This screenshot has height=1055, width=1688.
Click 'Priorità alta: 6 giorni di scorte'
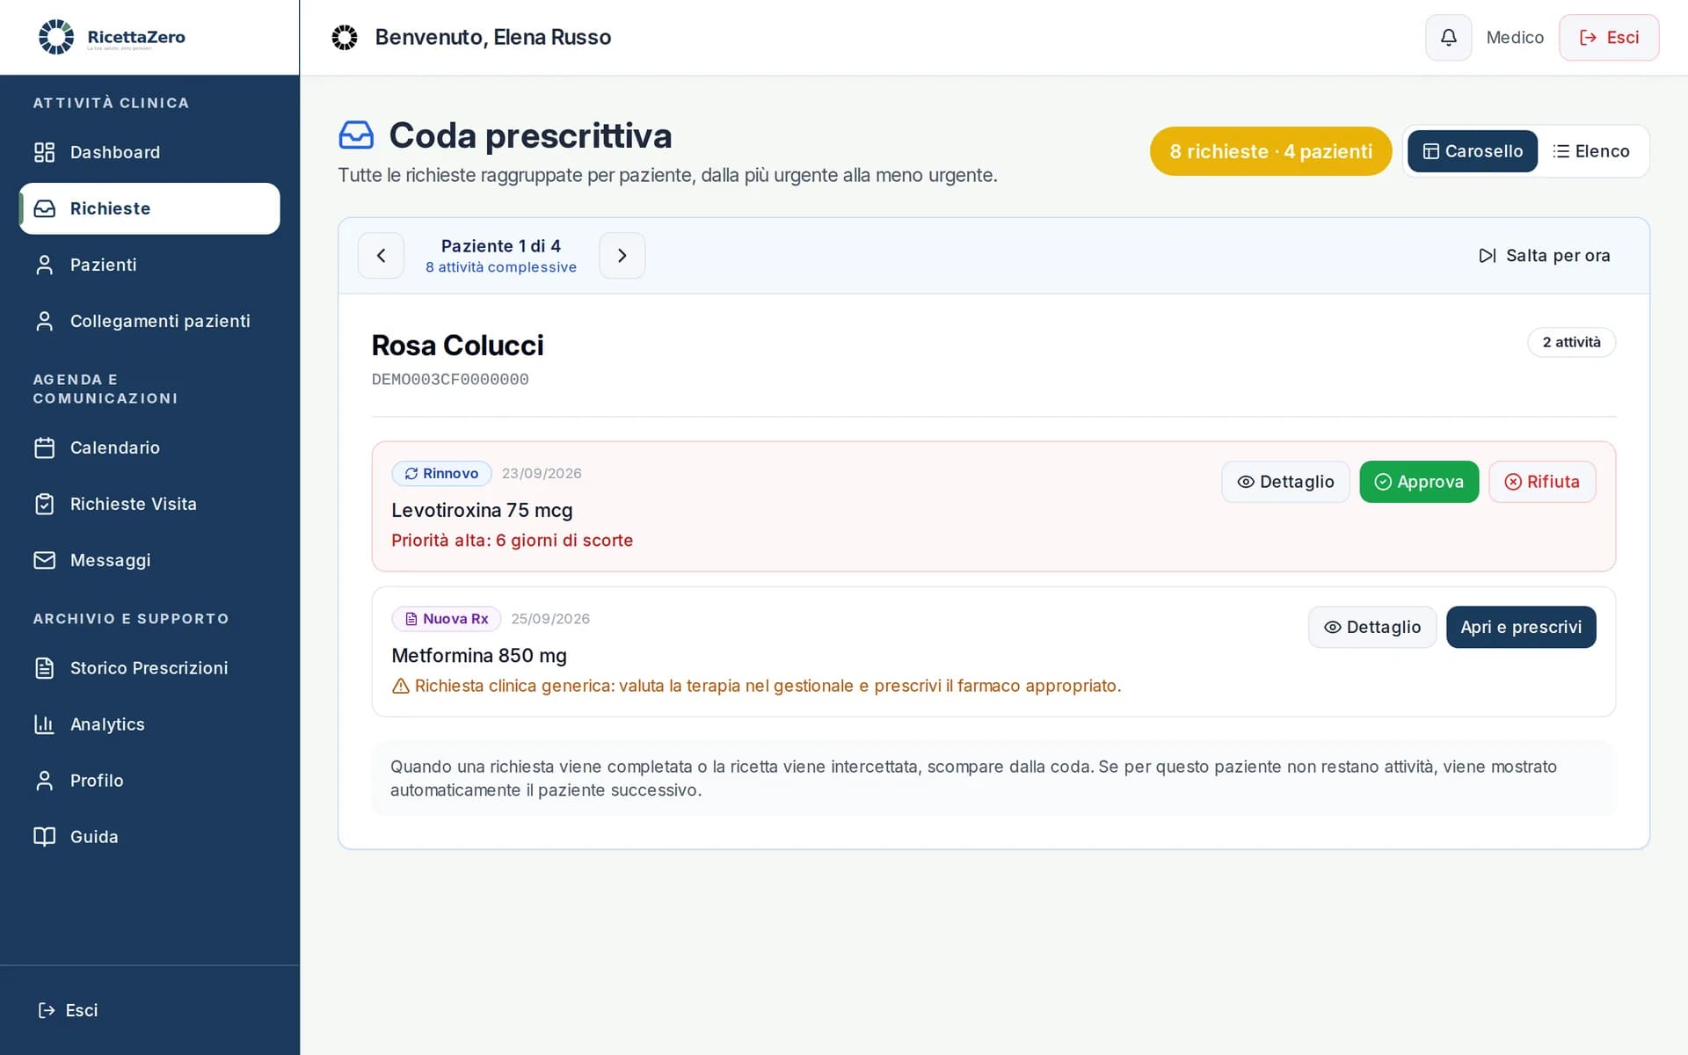point(512,541)
